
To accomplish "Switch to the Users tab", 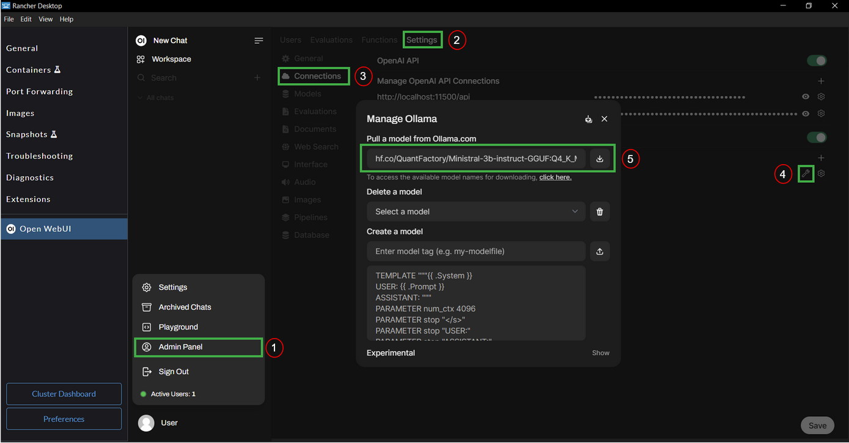I will (x=290, y=40).
